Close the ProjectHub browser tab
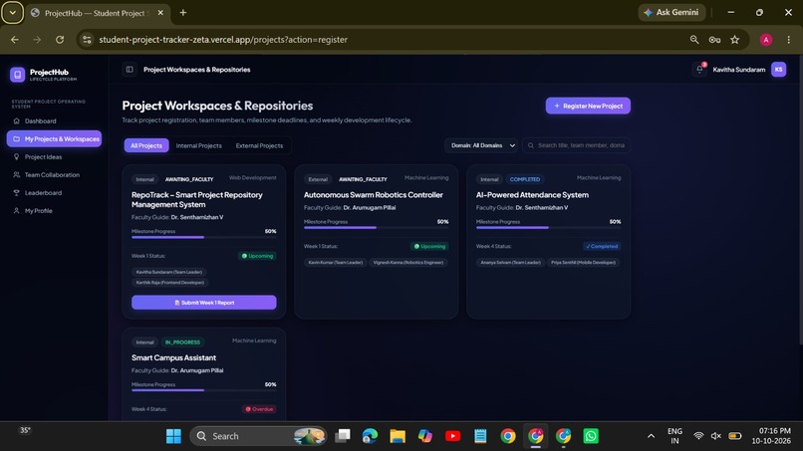The height and width of the screenshot is (451, 803). (160, 13)
